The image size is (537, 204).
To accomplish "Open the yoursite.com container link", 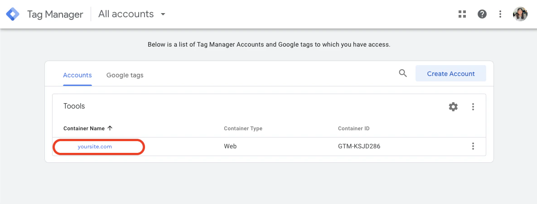I will [x=95, y=147].
